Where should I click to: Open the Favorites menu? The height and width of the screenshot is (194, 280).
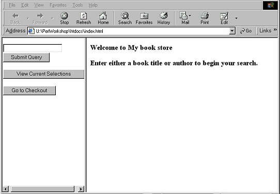click(x=58, y=5)
